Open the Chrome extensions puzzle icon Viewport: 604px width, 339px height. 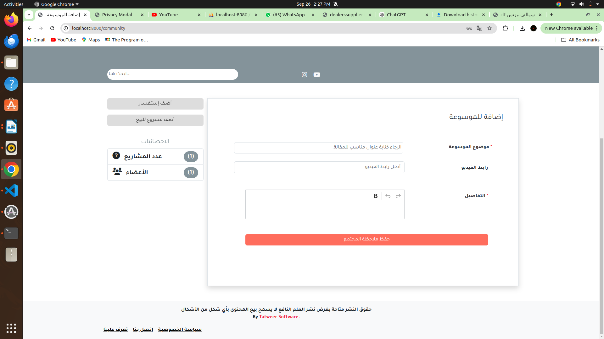(506, 28)
